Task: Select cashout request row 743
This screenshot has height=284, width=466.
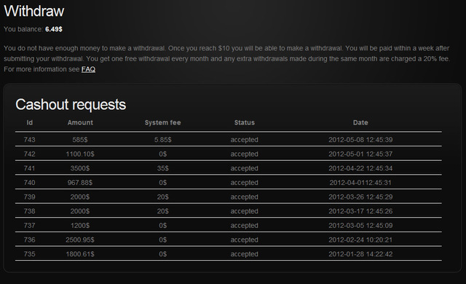Action: (x=228, y=139)
